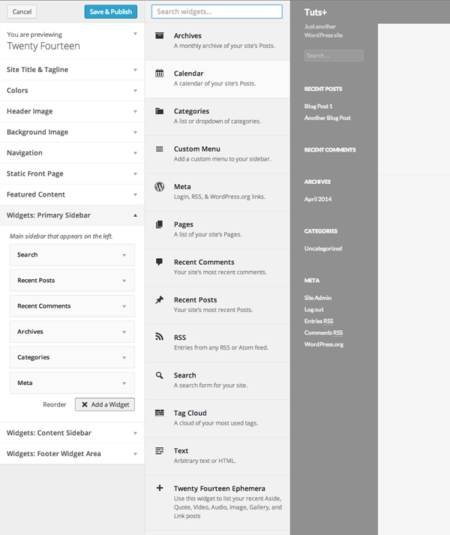The width and height of the screenshot is (450, 535).
Task: Click the Categories folder icon
Action: [x=159, y=111]
